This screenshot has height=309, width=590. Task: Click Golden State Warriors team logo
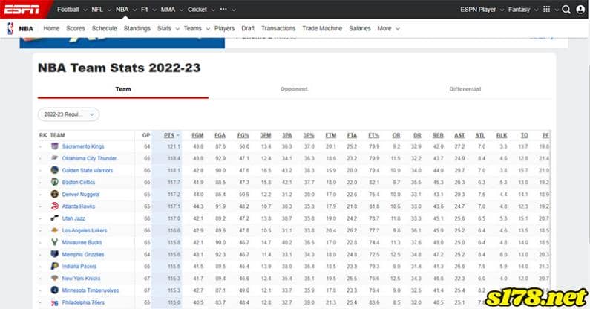(x=55, y=170)
